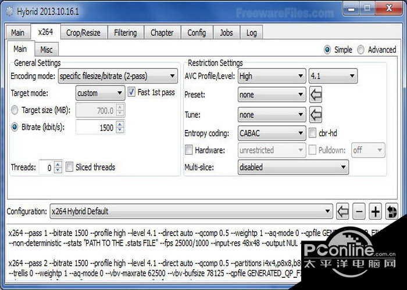
Task: Toggle the Fast 1st pass checkbox
Action: [131, 92]
